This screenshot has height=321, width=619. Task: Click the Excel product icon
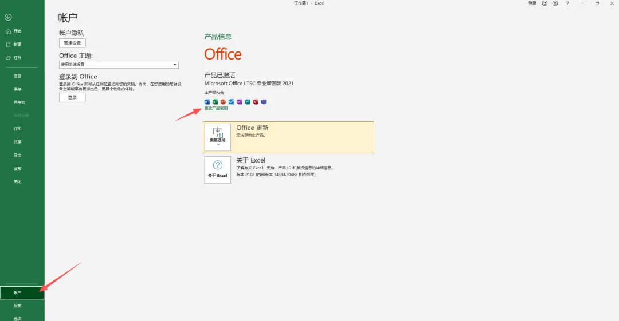pos(215,102)
